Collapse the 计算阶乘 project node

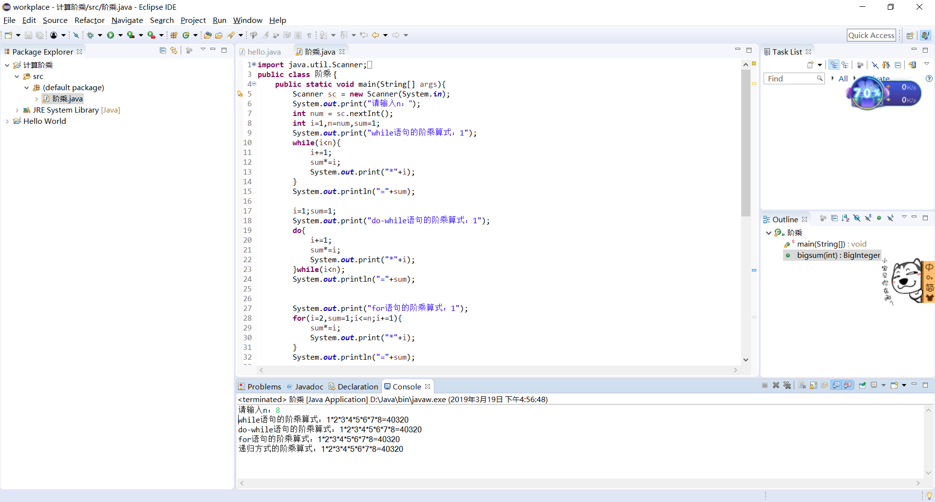click(x=7, y=65)
